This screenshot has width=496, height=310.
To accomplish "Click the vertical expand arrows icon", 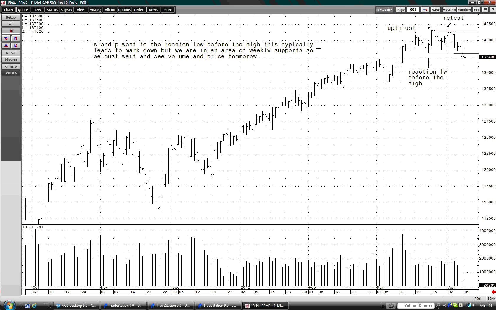I will pos(16,38).
